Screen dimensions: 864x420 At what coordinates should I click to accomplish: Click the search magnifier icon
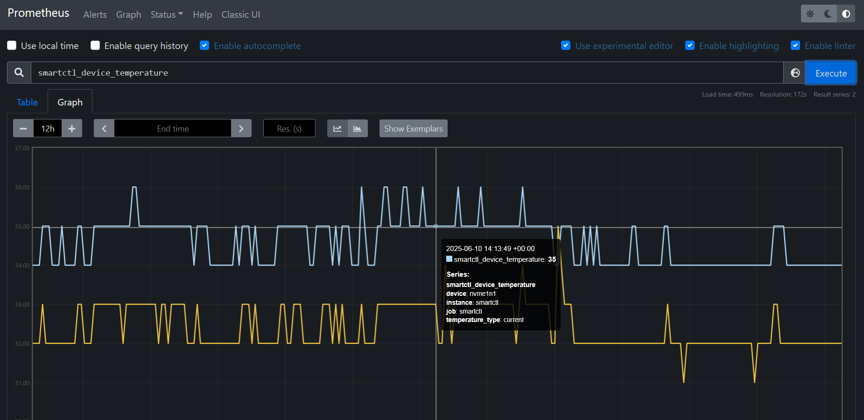[19, 73]
